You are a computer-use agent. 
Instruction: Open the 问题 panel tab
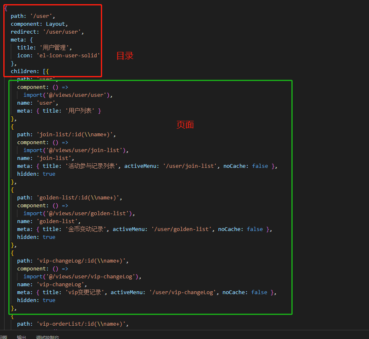[x=3, y=337]
